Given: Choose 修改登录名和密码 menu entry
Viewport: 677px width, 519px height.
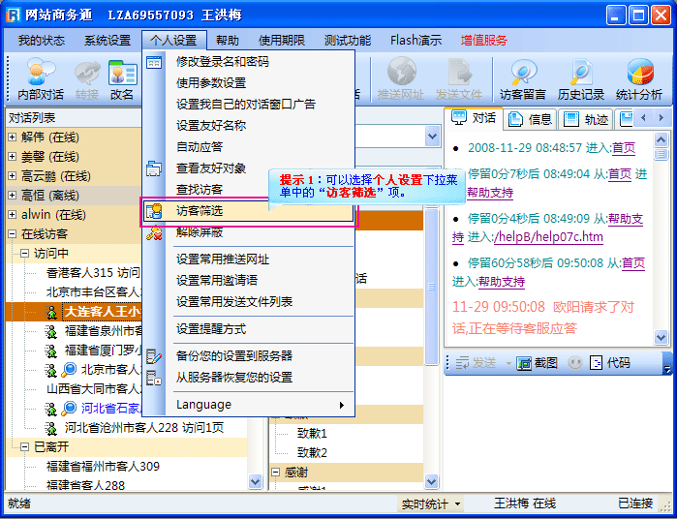Looking at the screenshot, I should [223, 61].
